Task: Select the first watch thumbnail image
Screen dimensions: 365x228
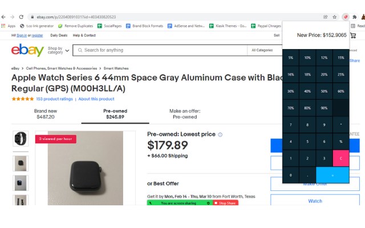Action: pos(21,138)
